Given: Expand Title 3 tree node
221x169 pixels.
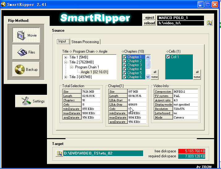Looking at the screenshot, I should pos(66,77).
